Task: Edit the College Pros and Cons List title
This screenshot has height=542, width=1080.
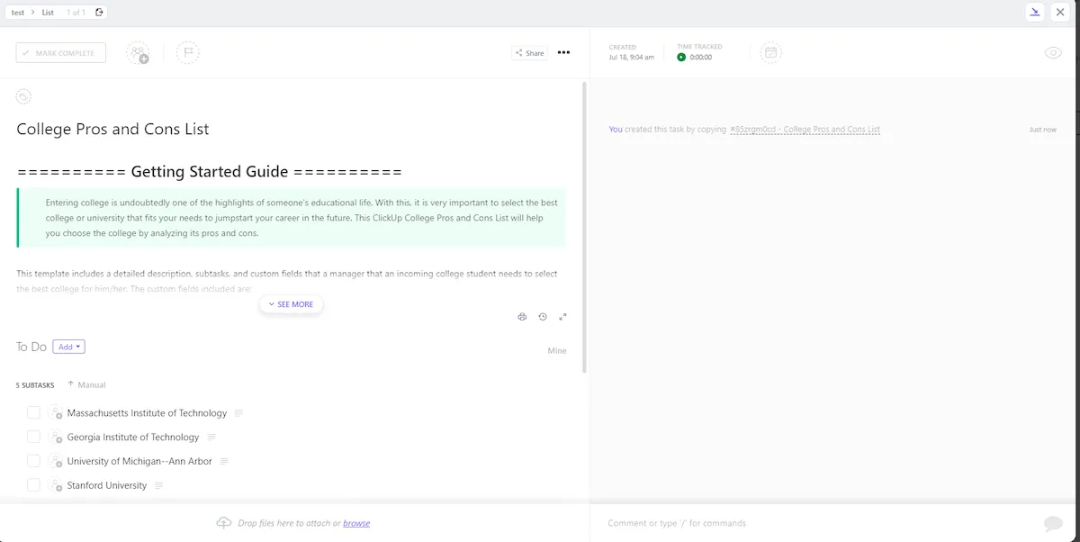Action: click(x=112, y=129)
